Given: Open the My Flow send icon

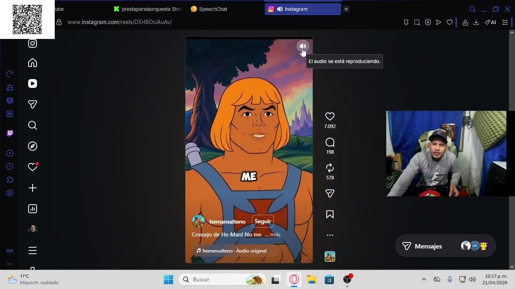Looking at the screenshot, I should tap(439, 22).
